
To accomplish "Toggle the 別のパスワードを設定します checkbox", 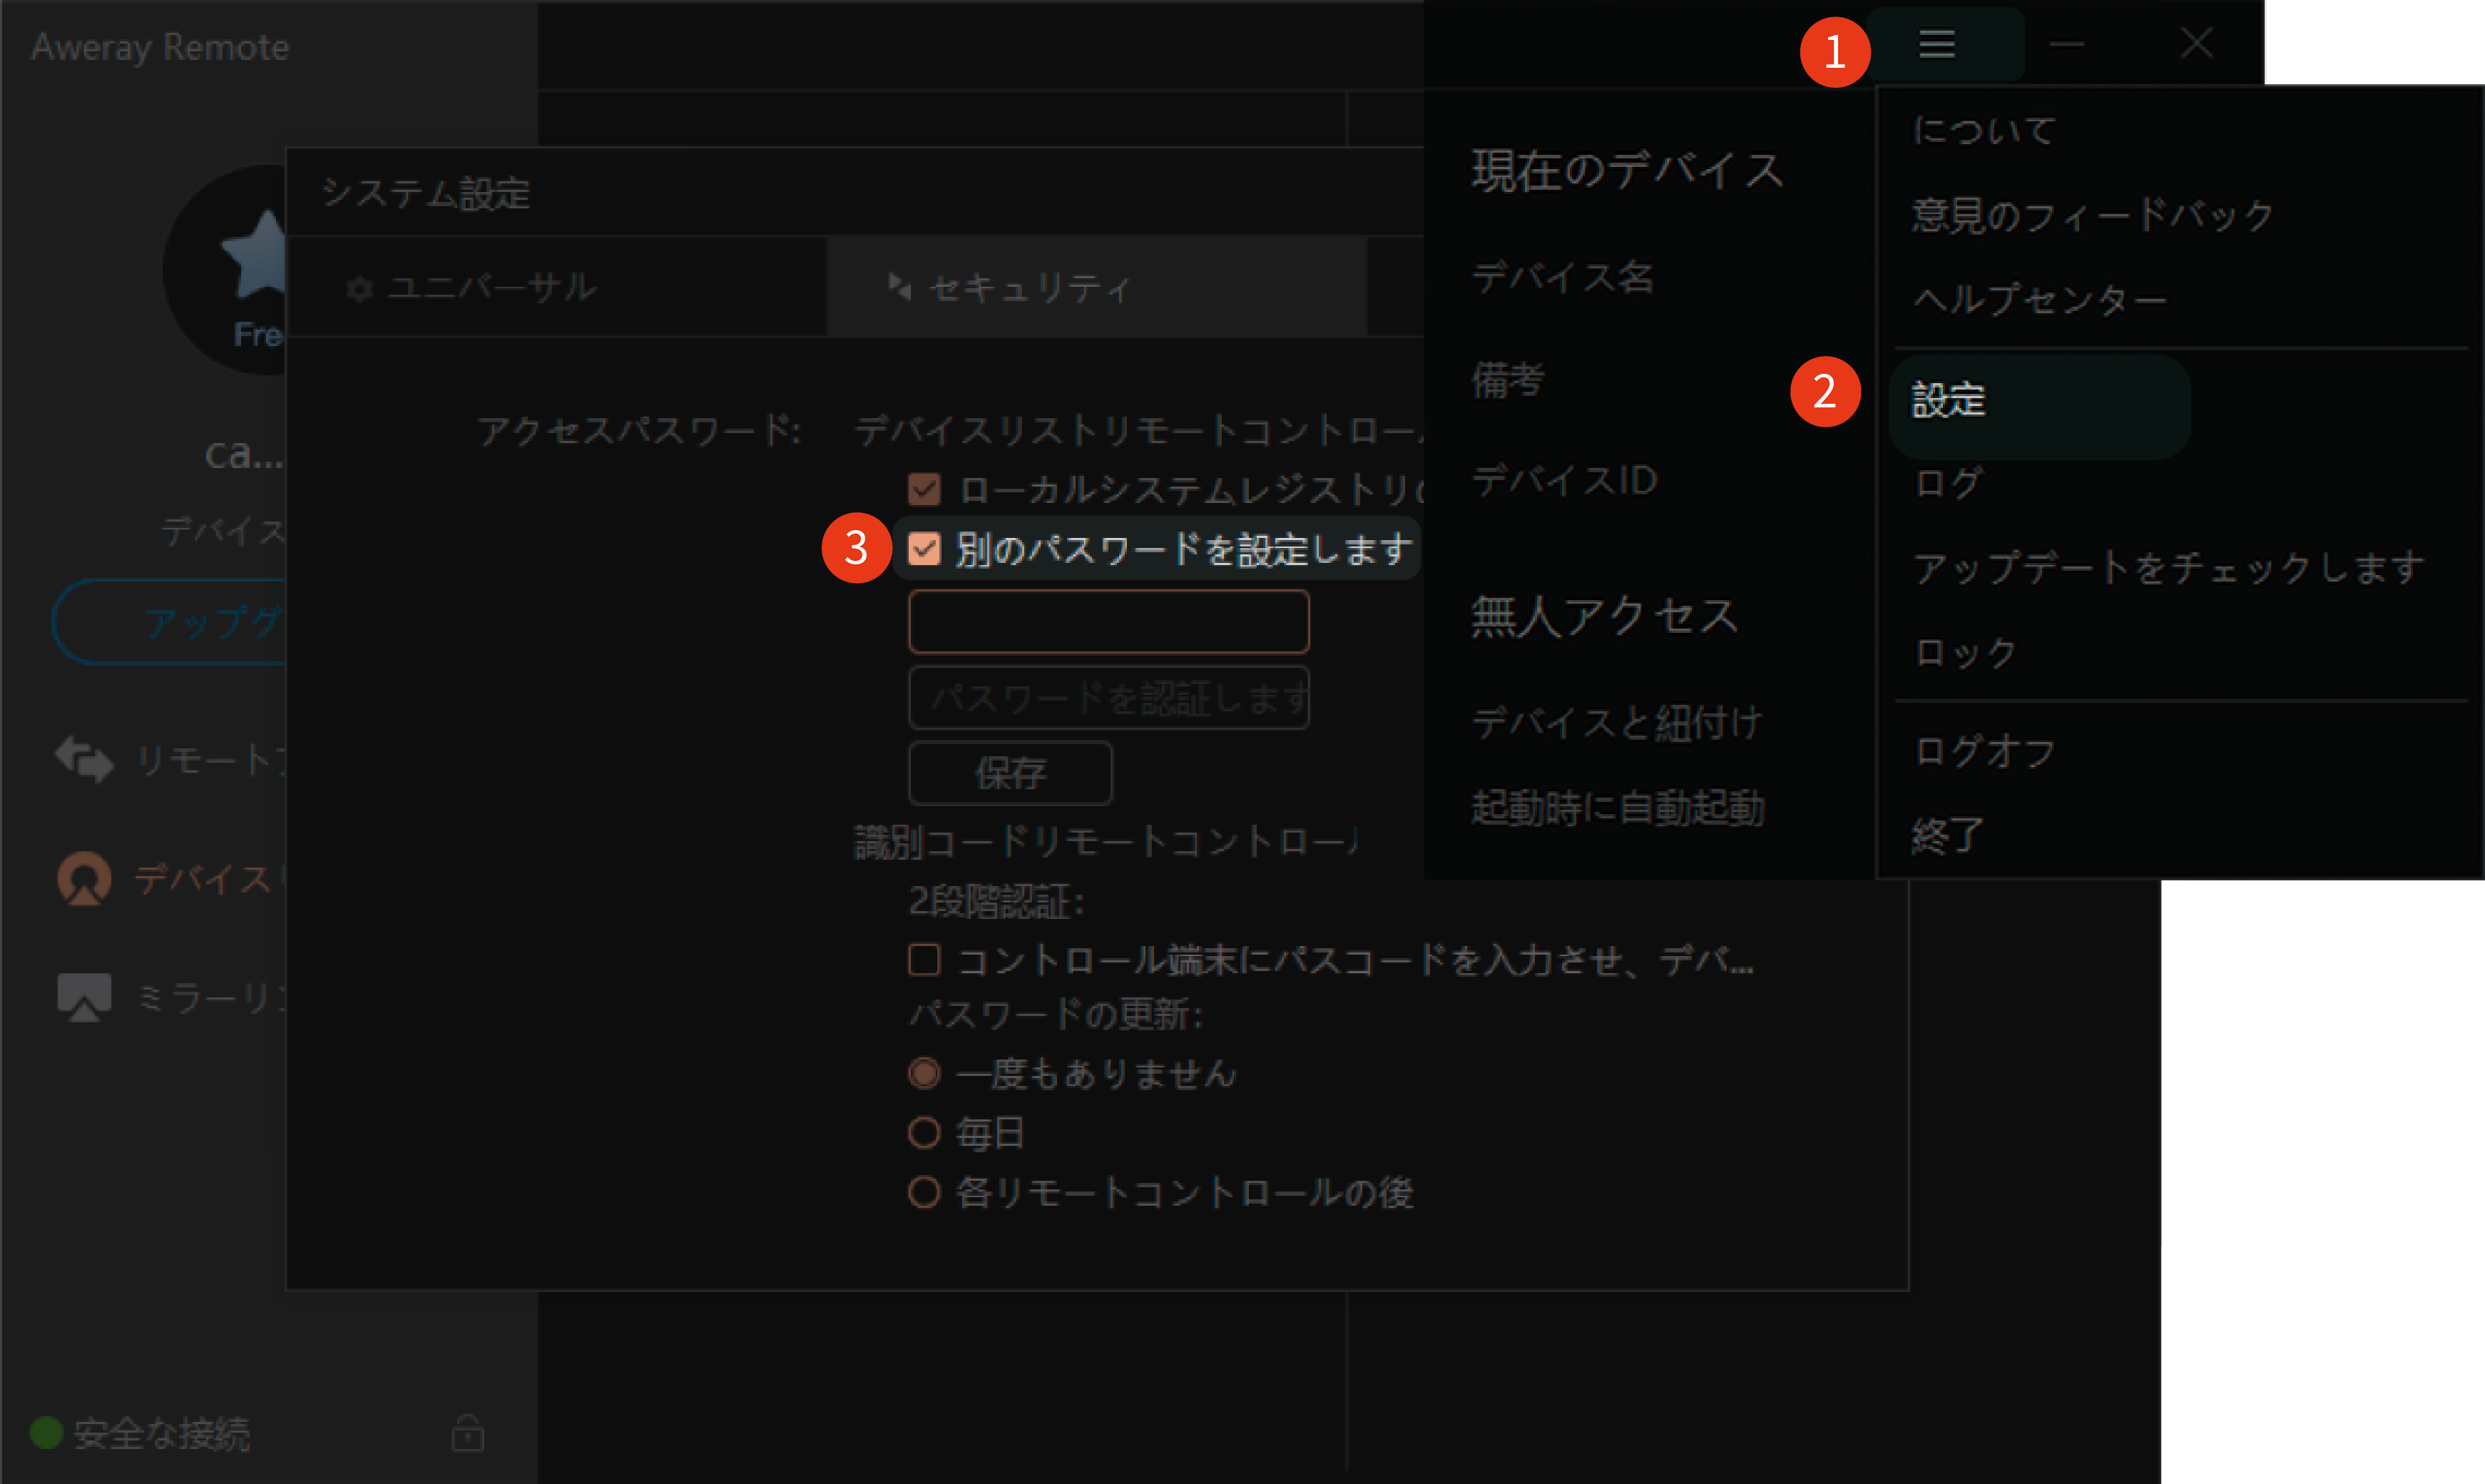I will click(924, 548).
